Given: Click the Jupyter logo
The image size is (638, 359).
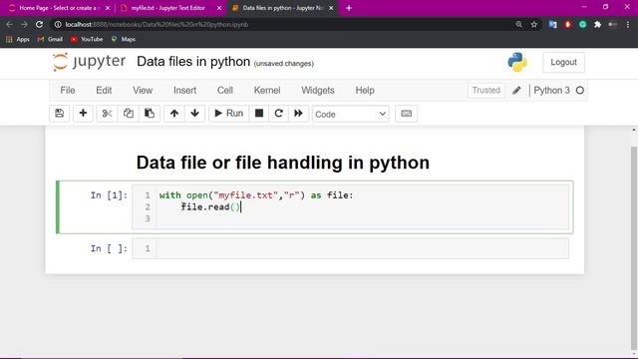Looking at the screenshot, I should (89, 62).
